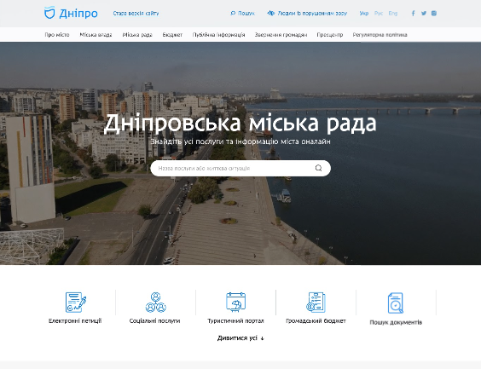Screen dimensions: 481x369
Task: Enable mode for visually impaired users
Action: (x=307, y=13)
